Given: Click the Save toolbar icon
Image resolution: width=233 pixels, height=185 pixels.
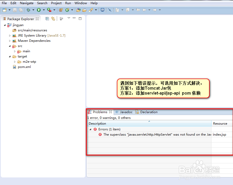Looking at the screenshot, I should (15, 10).
